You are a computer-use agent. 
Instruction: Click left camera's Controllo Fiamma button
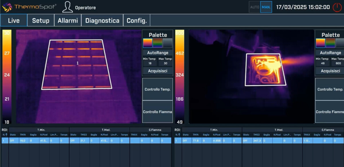point(157,112)
